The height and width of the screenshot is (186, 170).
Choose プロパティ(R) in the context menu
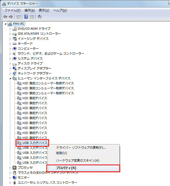pos(83,168)
